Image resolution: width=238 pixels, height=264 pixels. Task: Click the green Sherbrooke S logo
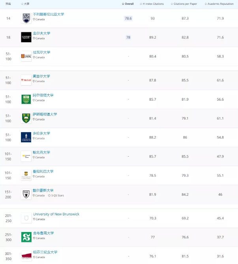click(26, 237)
